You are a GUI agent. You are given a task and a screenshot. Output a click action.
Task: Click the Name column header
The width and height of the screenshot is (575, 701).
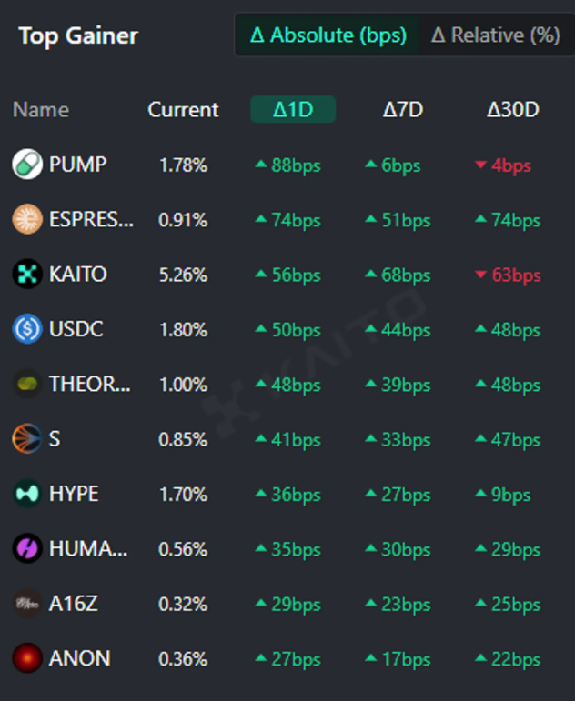tap(41, 110)
